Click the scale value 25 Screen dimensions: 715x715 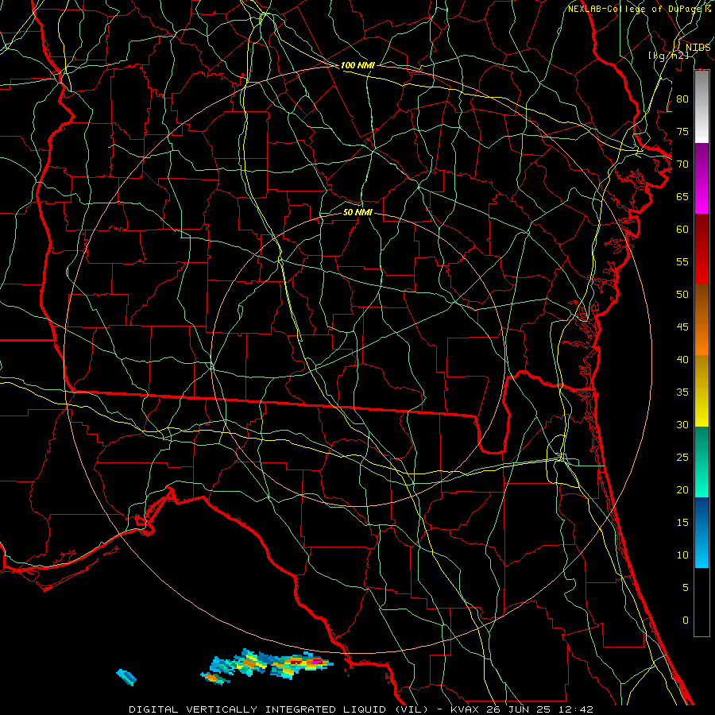click(x=682, y=458)
